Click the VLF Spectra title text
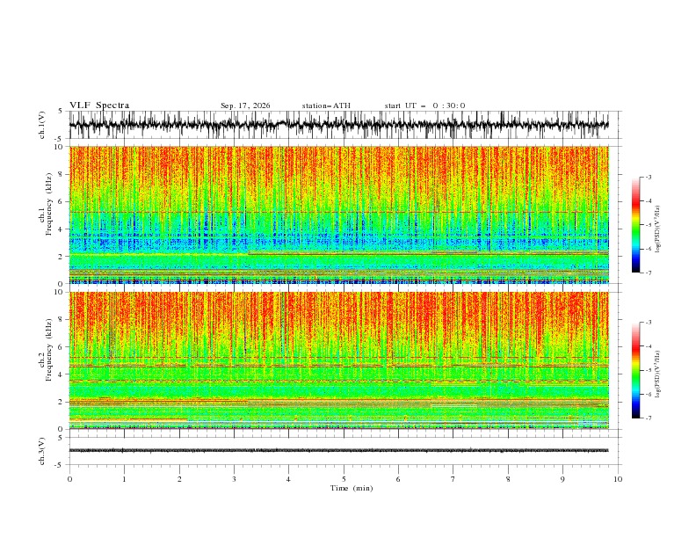696x538 pixels. coord(99,105)
